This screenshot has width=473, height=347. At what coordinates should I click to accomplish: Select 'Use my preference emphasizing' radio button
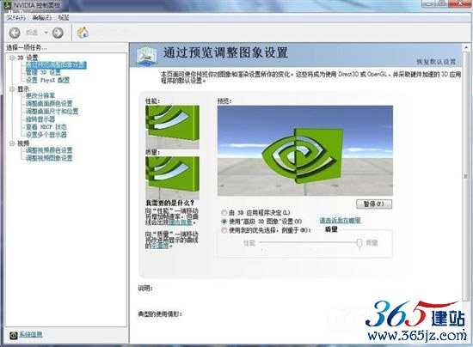224,230
